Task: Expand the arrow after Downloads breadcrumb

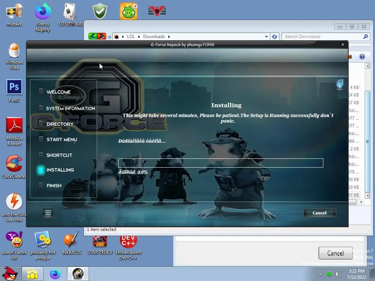Action: pos(169,37)
